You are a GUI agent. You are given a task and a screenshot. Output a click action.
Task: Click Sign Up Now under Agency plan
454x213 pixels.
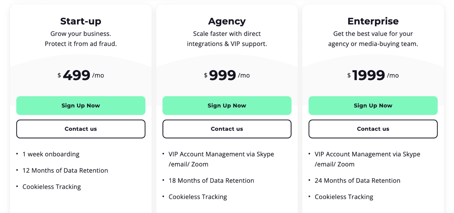[227, 106]
